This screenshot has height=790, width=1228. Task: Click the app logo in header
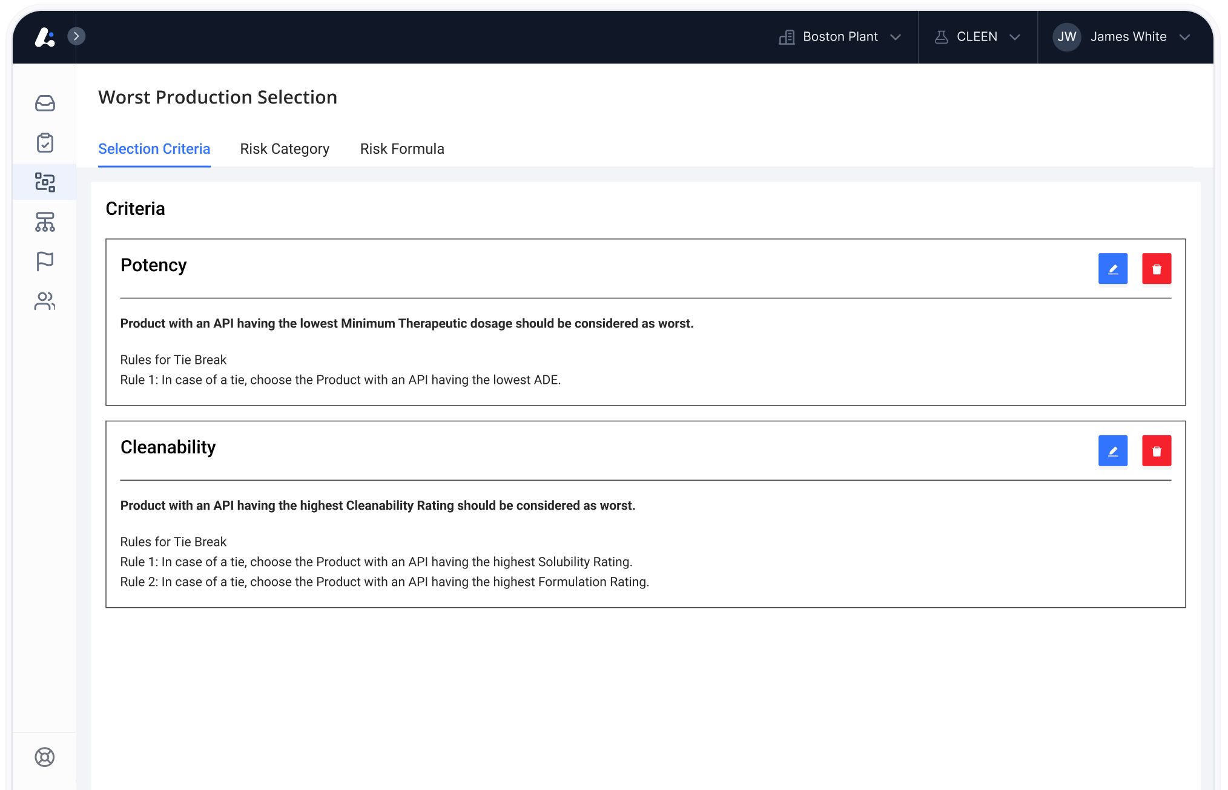pos(45,37)
